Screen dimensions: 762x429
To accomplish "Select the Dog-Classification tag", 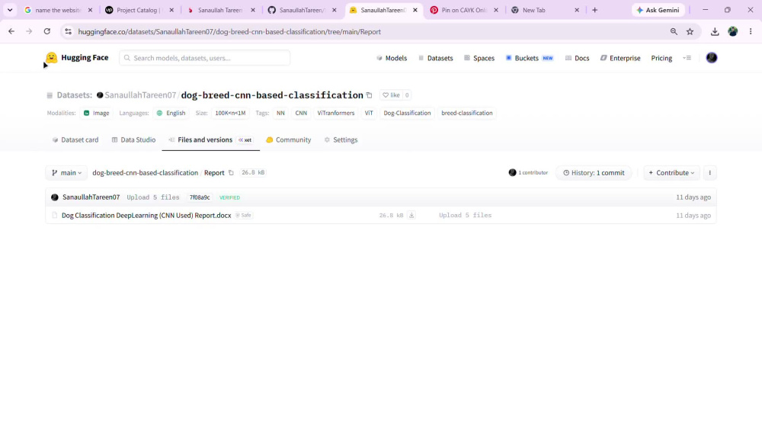I will tap(407, 113).
